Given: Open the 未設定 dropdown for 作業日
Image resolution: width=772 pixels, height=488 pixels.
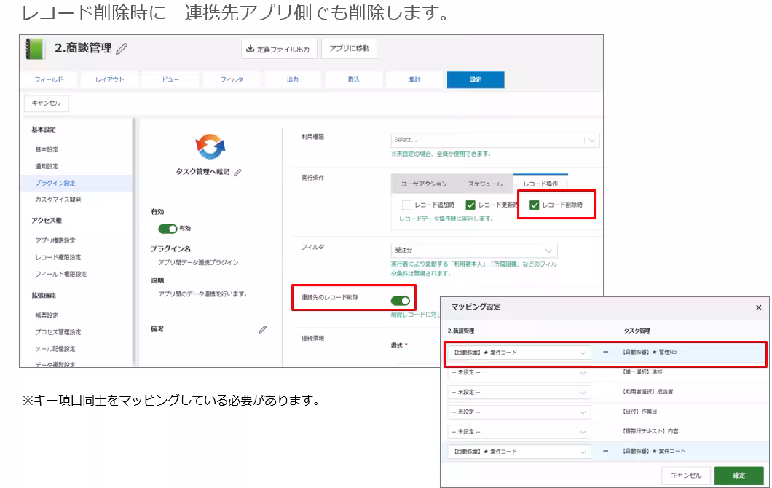Looking at the screenshot, I should [519, 412].
